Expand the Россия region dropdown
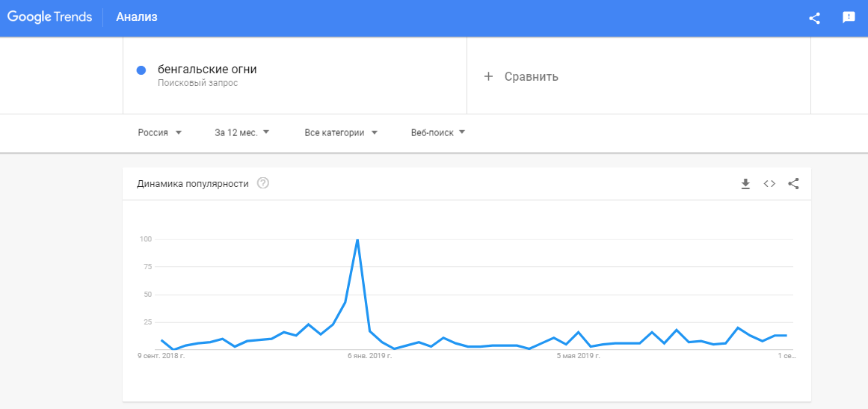Viewport: 868px width, 409px height. 160,133
